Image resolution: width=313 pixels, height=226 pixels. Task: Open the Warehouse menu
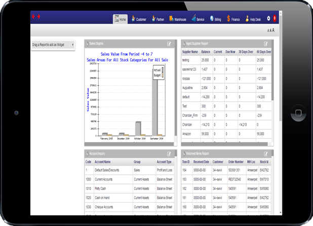click(177, 19)
